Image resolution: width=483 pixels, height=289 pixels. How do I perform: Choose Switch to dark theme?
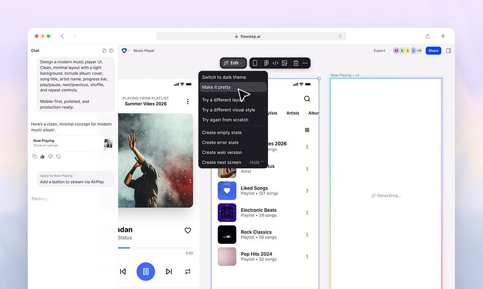click(x=233, y=77)
